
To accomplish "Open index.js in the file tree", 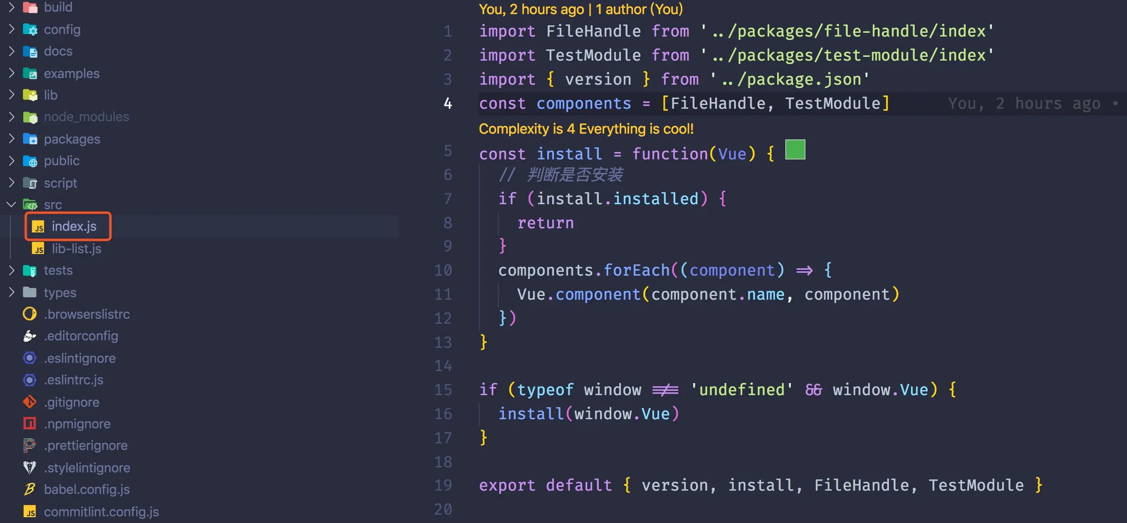I will [x=74, y=226].
